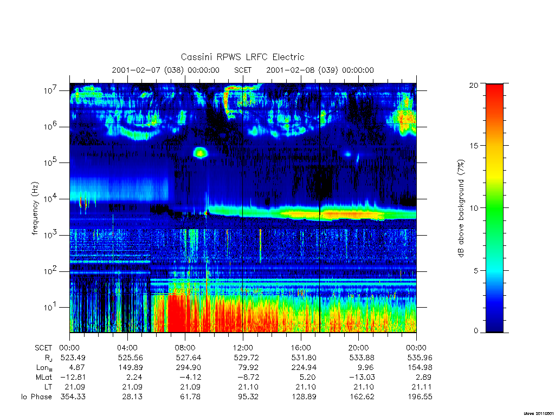The width and height of the screenshot is (555, 416).
Task: Click the 'MLat' row label
Action: click(x=44, y=377)
